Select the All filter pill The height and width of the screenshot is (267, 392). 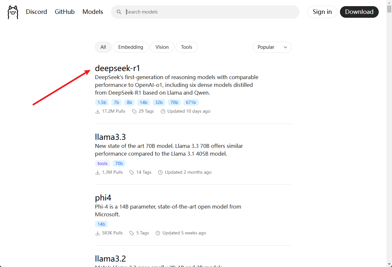click(x=103, y=47)
